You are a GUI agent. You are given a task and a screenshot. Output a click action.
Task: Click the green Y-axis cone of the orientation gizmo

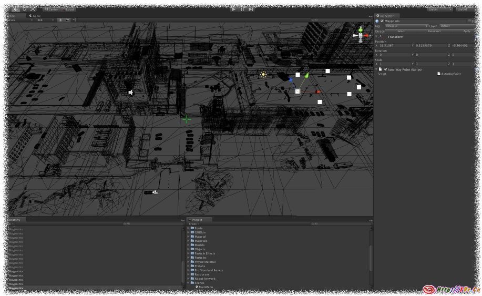[360, 29]
